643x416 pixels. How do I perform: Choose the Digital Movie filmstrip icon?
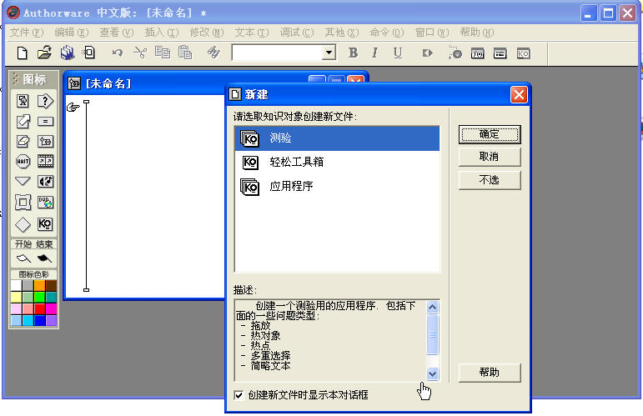[45, 161]
